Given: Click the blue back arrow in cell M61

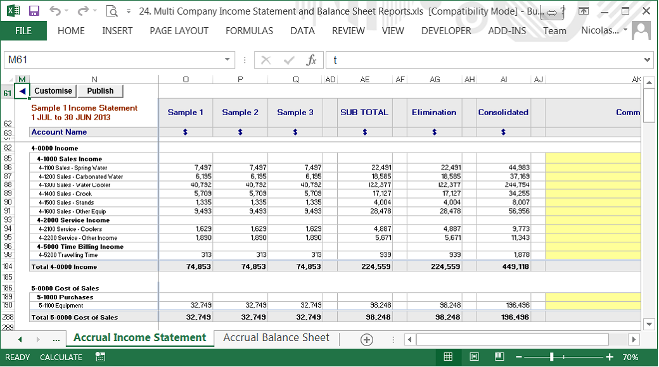Looking at the screenshot, I should (22, 91).
